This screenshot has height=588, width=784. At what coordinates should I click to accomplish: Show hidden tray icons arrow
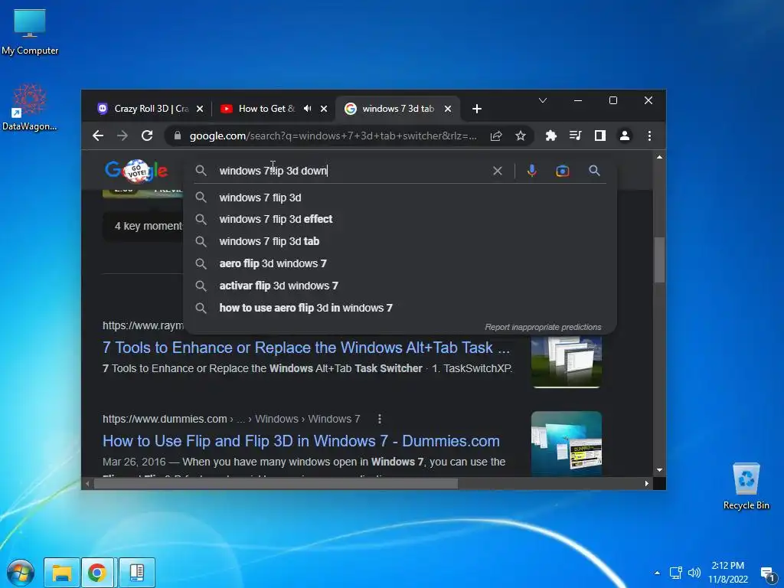coord(657,573)
